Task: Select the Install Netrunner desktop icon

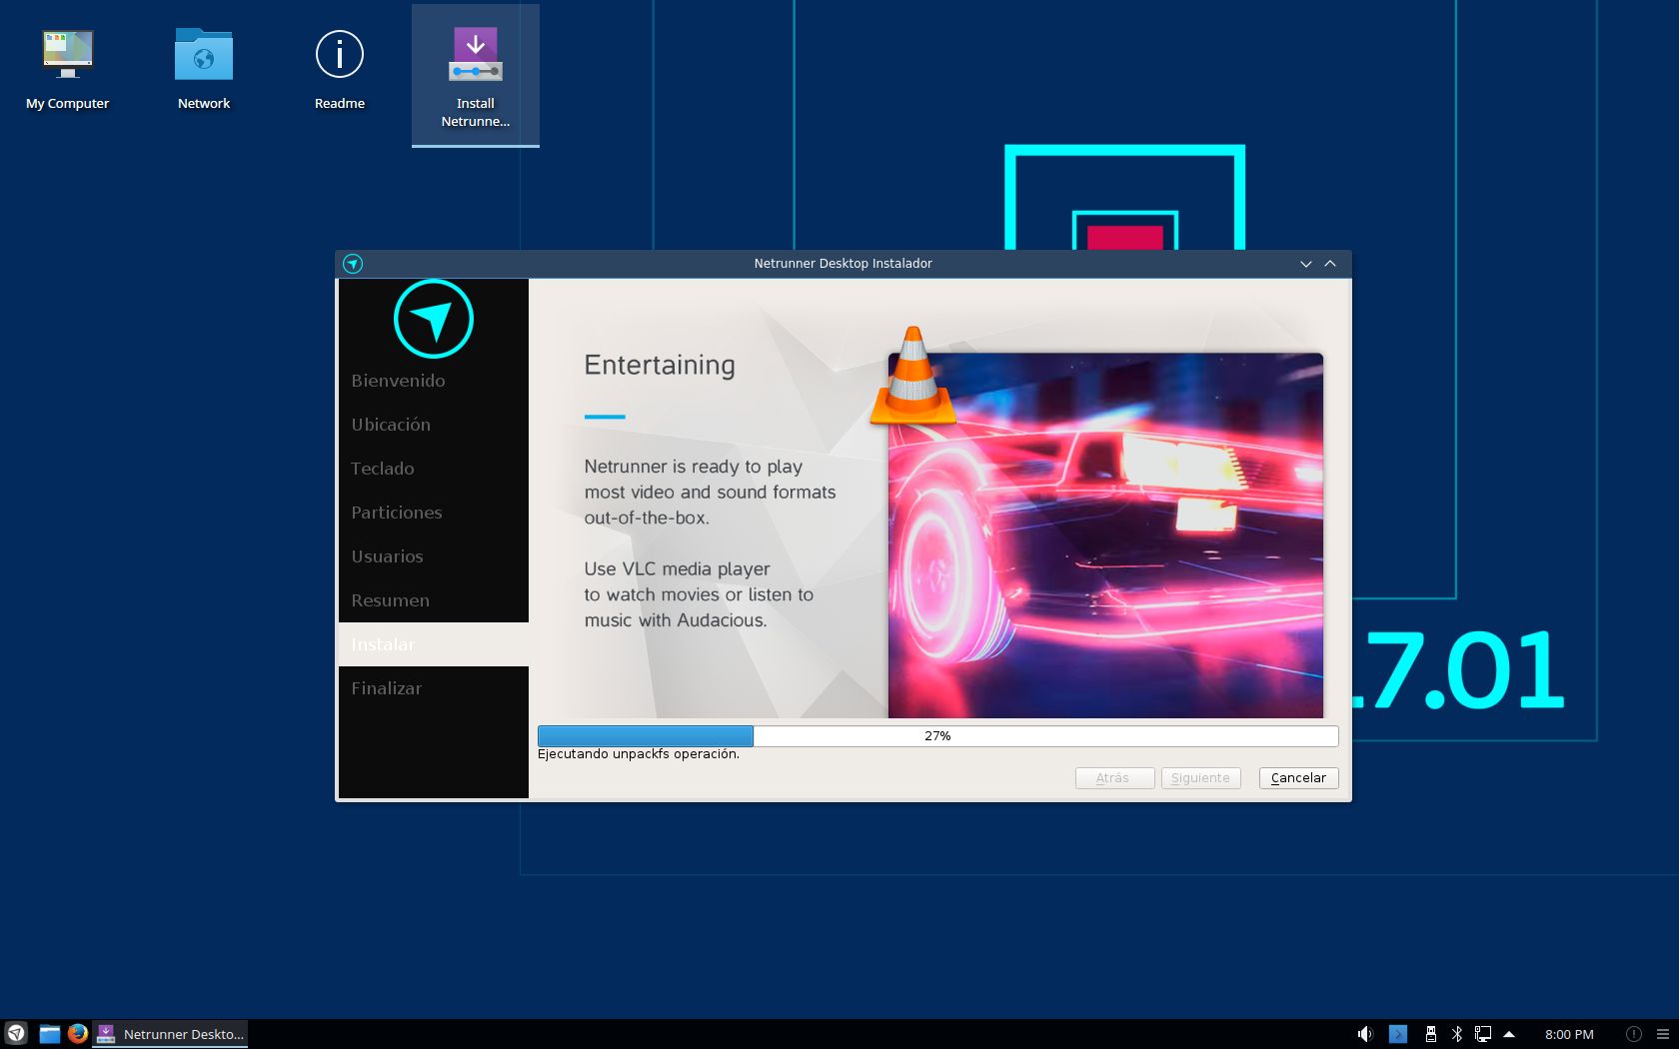Action: click(476, 76)
